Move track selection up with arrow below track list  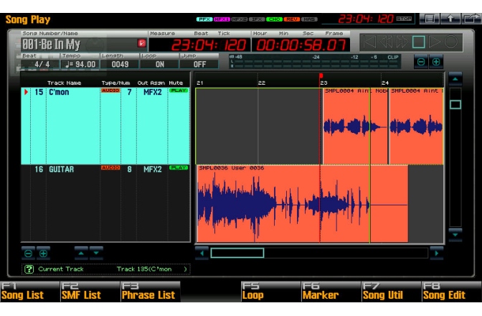click(x=81, y=253)
